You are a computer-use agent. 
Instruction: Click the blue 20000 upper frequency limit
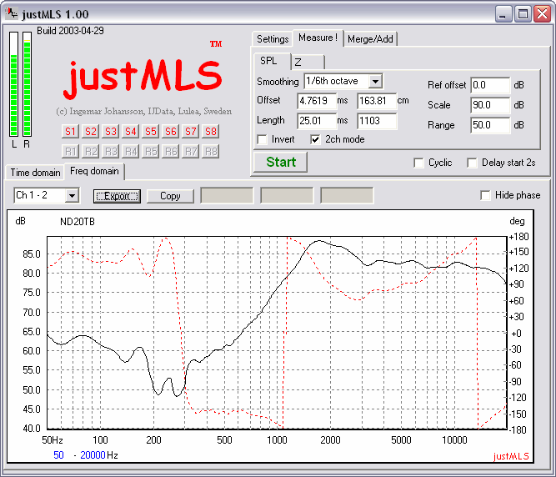point(93,455)
